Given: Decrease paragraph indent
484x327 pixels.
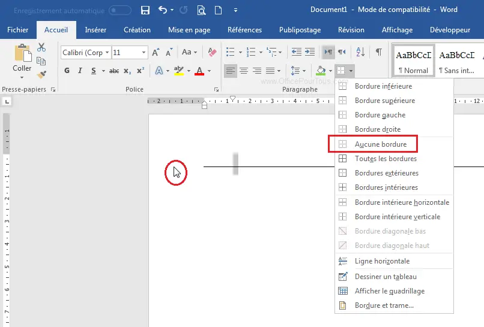Looking at the screenshot, I should tap(297, 52).
